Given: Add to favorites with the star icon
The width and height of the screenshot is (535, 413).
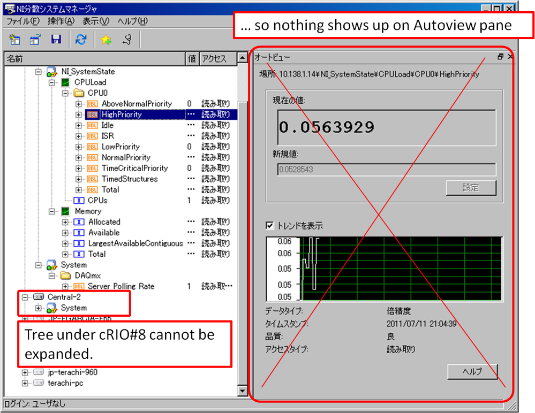Looking at the screenshot, I should pyautogui.click(x=106, y=40).
